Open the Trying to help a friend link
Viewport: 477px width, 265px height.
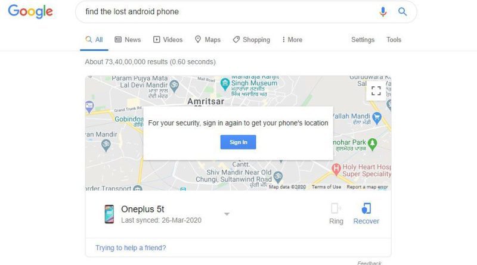[131, 248]
